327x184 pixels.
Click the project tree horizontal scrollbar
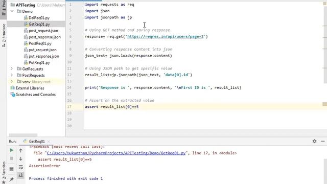[x=23, y=135]
